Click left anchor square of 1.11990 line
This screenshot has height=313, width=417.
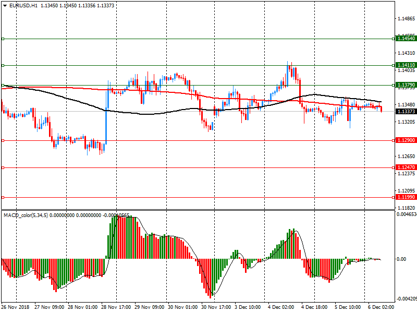(3, 197)
